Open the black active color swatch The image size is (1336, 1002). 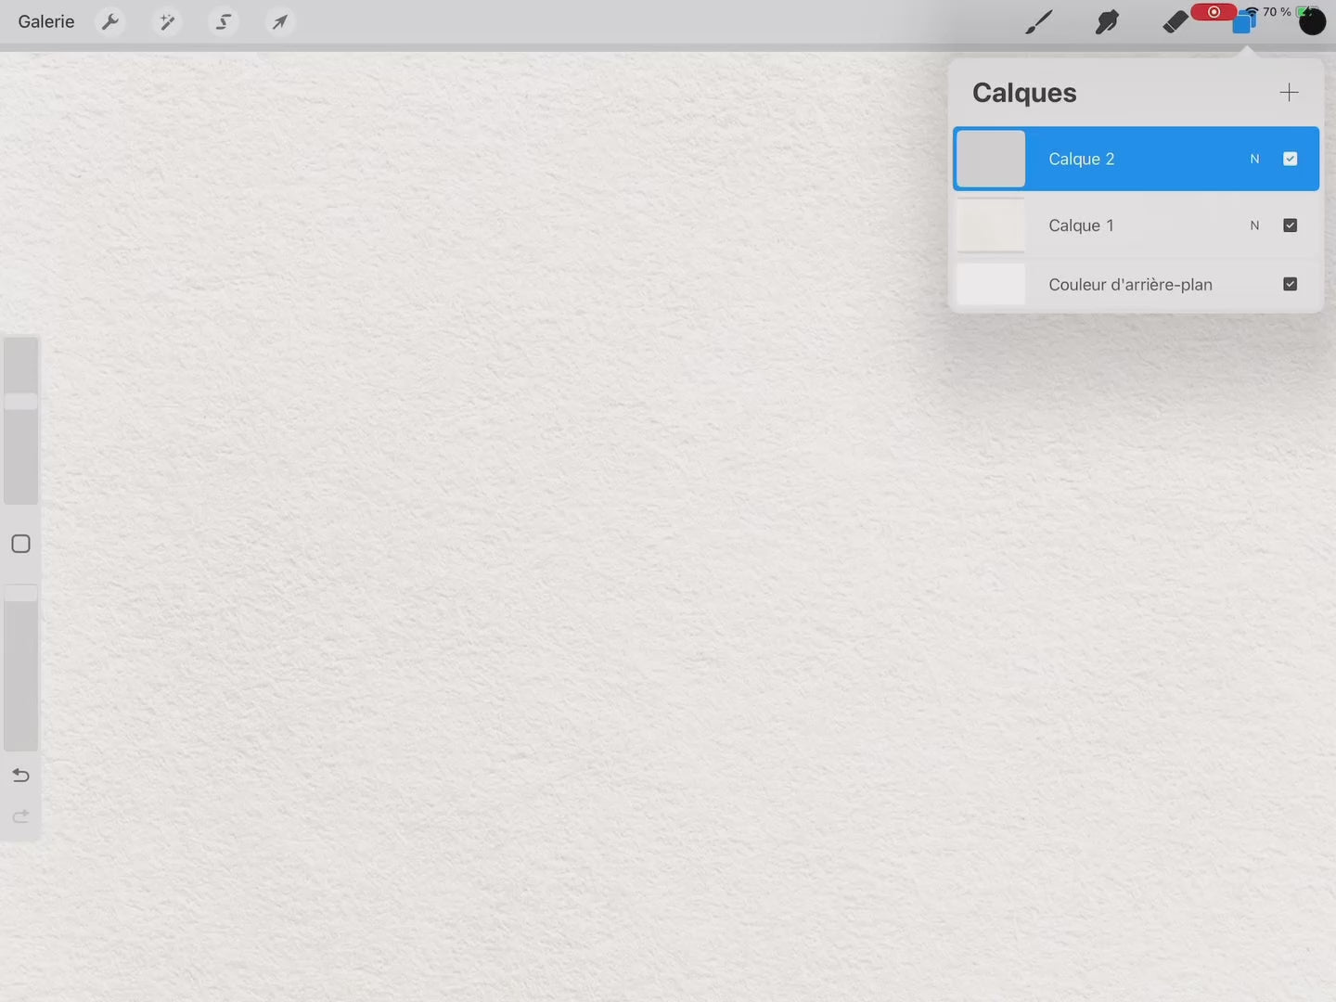pos(1312,22)
